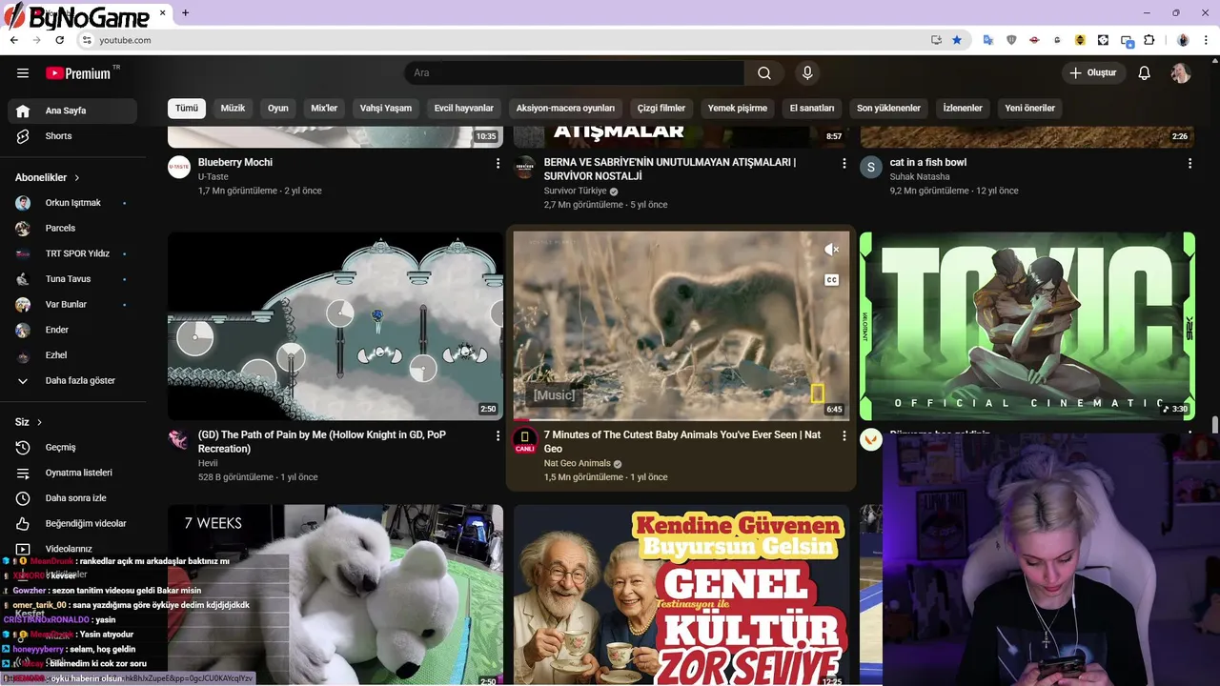This screenshot has width=1220, height=686.
Task: Go to Ana Sayfa in the sidebar
Action: [72, 111]
